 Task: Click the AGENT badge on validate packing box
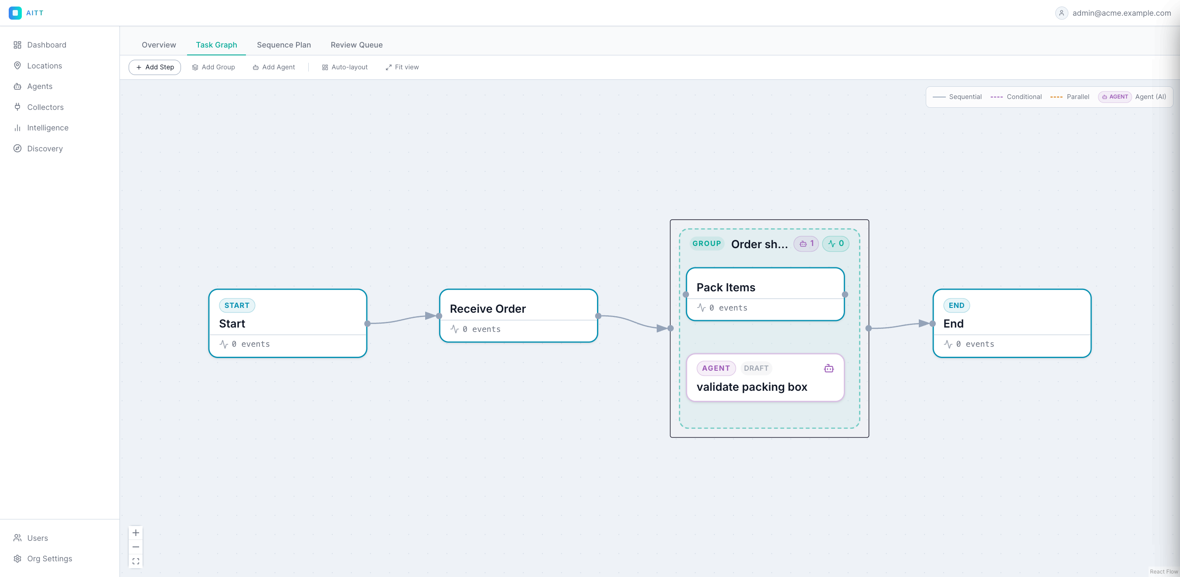tap(716, 369)
